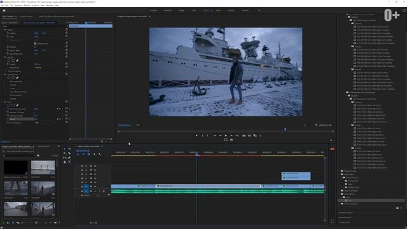Open workspace overflow chevron menu
This screenshot has height=229, width=407.
259,10
